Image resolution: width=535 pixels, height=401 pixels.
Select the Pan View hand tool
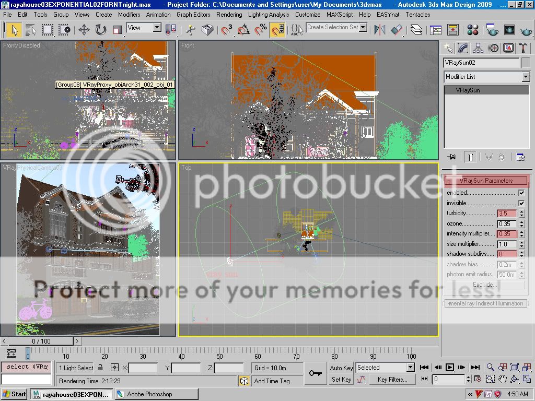coord(503,379)
